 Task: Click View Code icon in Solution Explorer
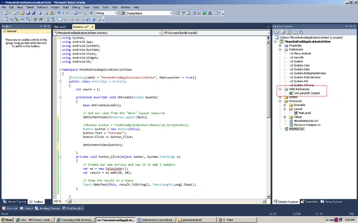(296, 32)
